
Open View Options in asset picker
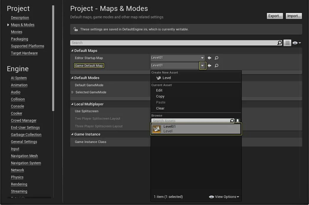(224, 197)
